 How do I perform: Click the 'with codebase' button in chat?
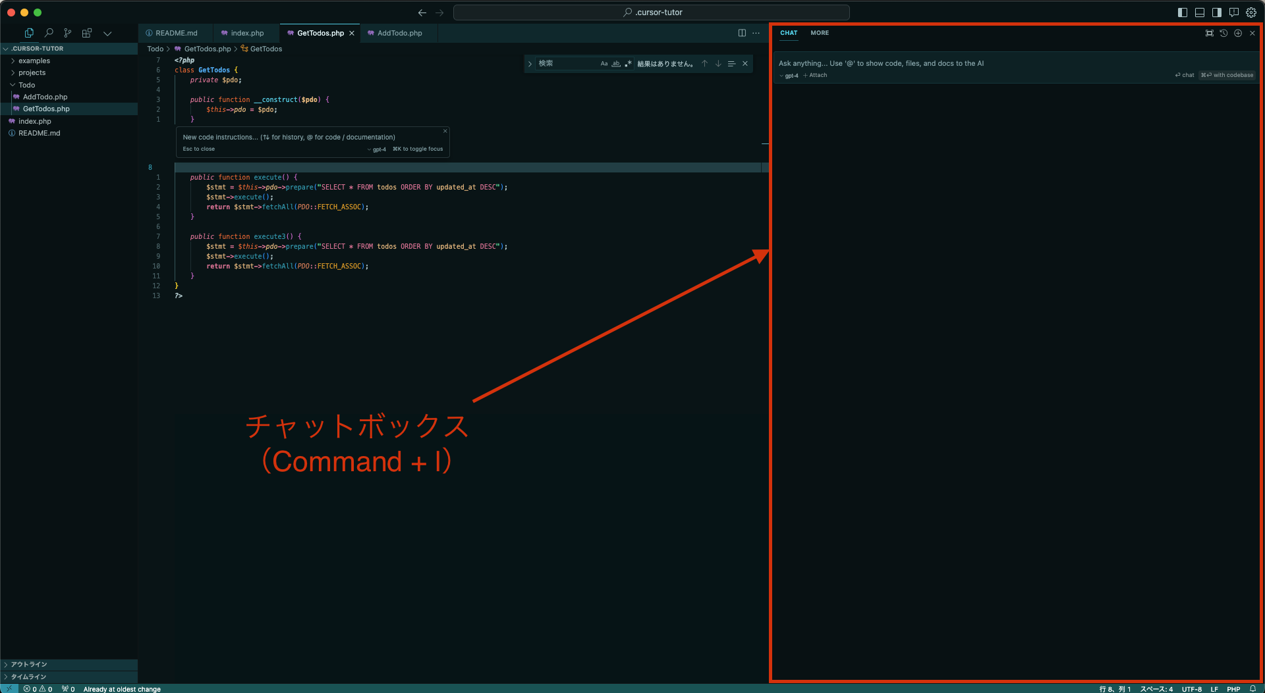point(1227,74)
